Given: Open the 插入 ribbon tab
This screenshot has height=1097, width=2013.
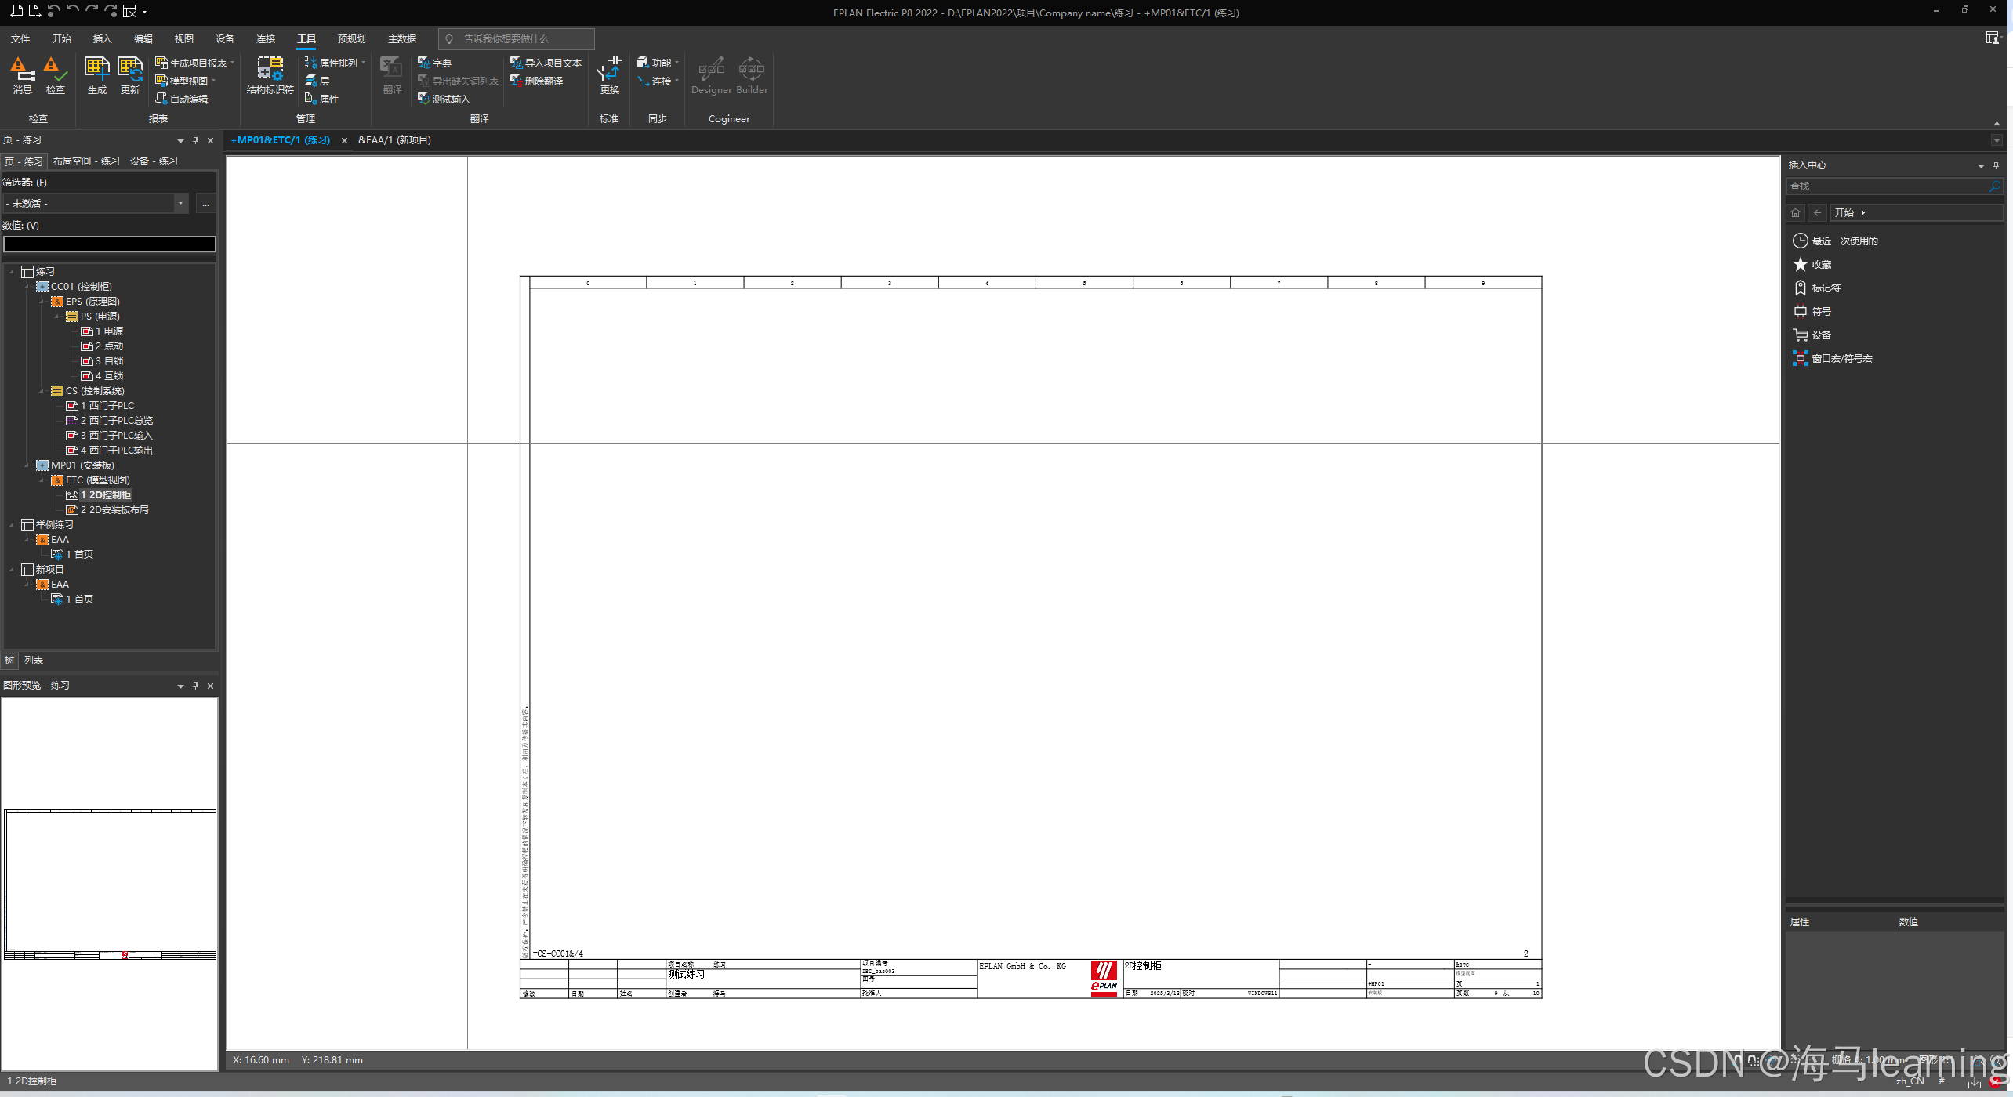Looking at the screenshot, I should [x=102, y=38].
